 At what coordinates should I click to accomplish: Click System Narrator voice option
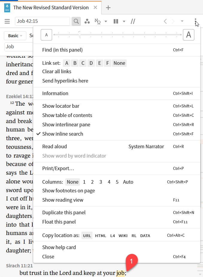click(x=146, y=147)
